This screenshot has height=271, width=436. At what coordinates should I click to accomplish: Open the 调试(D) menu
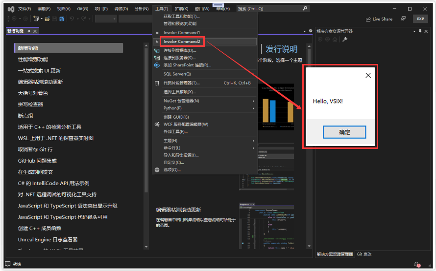(121, 9)
